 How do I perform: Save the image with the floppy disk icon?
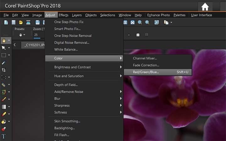pos(38,23)
